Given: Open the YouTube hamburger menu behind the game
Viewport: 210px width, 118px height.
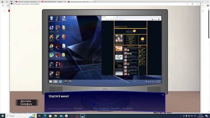Looking at the screenshot, I should (x=4, y=10).
